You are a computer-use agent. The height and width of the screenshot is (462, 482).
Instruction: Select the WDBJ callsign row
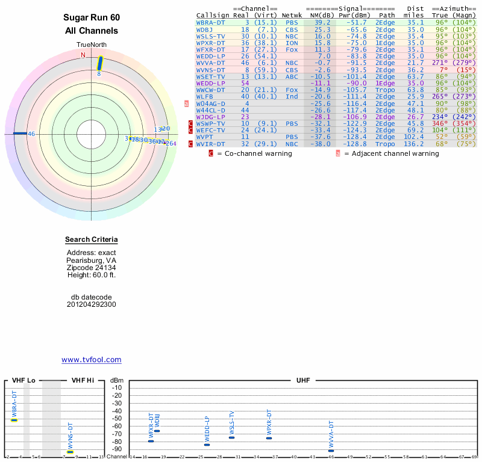tap(204, 29)
